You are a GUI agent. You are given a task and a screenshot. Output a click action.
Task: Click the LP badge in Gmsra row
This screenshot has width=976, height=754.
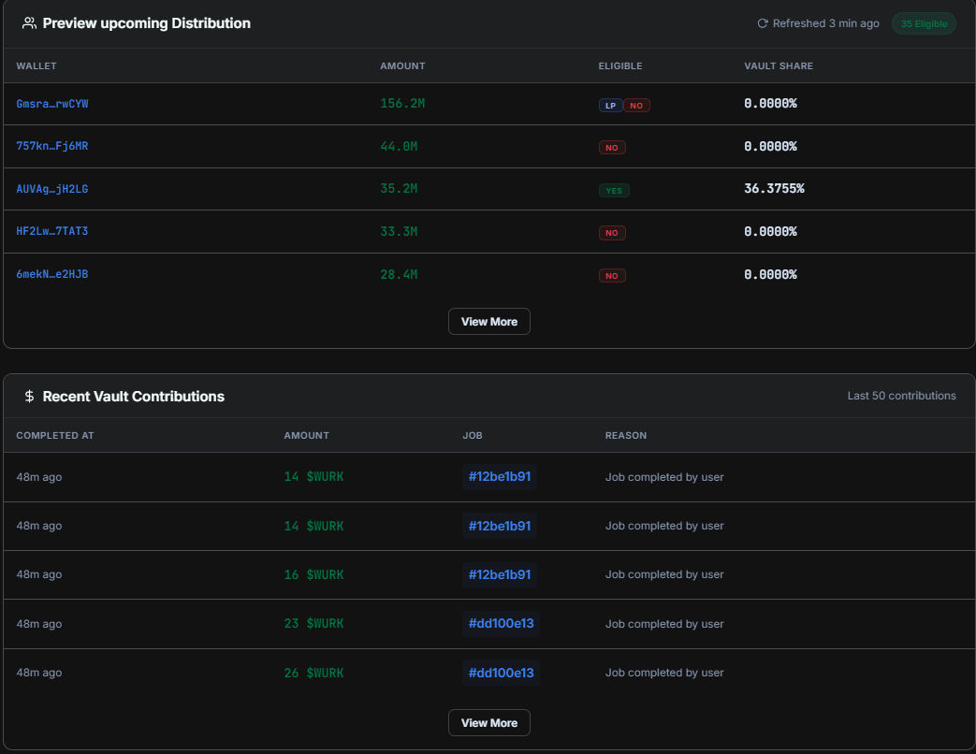click(x=611, y=106)
